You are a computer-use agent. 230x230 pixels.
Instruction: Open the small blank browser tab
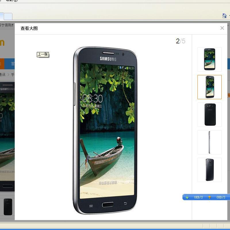point(8,16)
